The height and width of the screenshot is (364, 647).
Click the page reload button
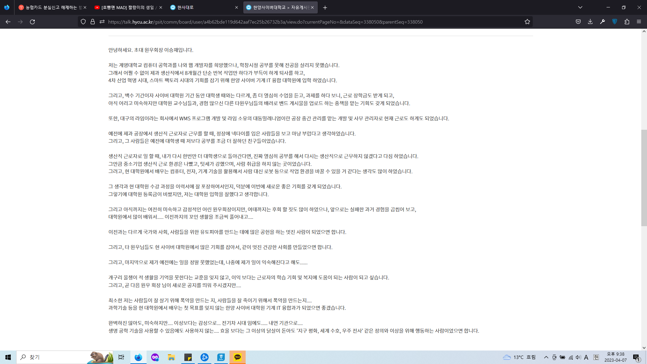(32, 22)
